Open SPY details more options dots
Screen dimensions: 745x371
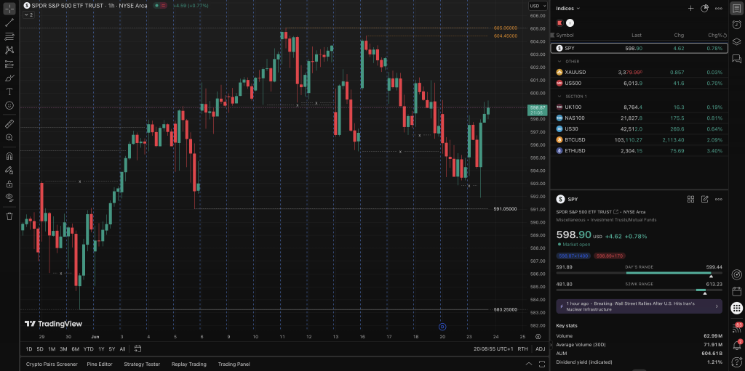point(718,199)
